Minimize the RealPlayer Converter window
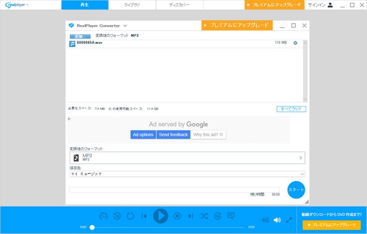This screenshot has height=234, width=367. (283, 26)
